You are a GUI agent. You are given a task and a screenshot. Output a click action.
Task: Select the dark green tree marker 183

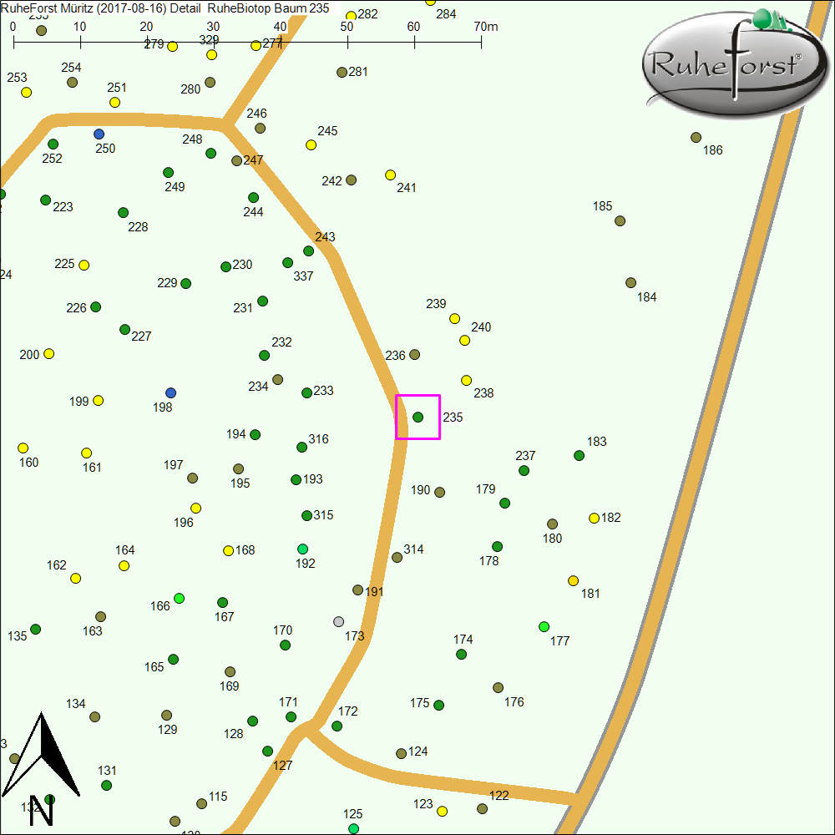click(579, 455)
